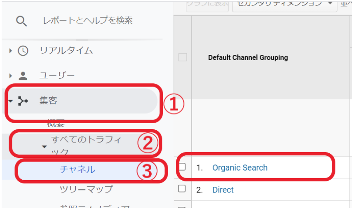Open ツリーマップ report in sidebar
The height and width of the screenshot is (216, 352).
coord(86,189)
